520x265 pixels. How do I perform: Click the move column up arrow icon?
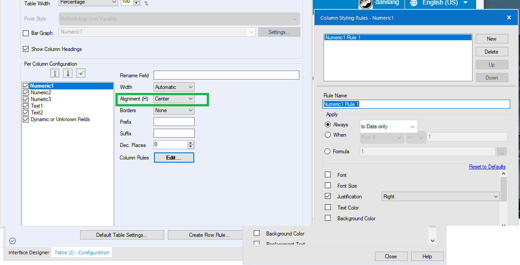(55, 73)
